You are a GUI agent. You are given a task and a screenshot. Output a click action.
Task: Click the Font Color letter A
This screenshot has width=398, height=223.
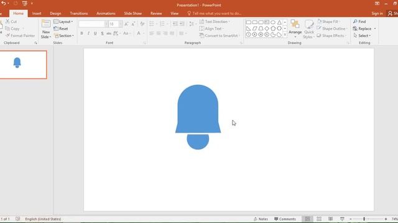coord(139,33)
